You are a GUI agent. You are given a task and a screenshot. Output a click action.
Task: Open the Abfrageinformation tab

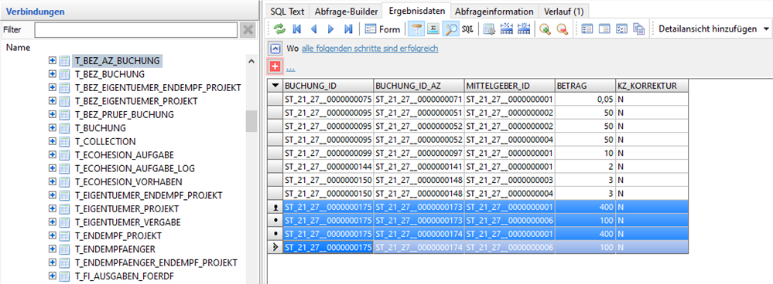494,12
